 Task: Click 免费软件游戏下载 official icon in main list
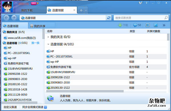point(48,67)
